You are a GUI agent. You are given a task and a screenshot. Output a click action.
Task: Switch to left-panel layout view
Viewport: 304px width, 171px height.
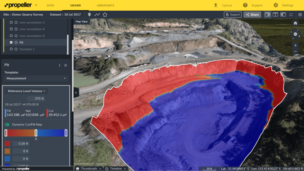point(283,14)
